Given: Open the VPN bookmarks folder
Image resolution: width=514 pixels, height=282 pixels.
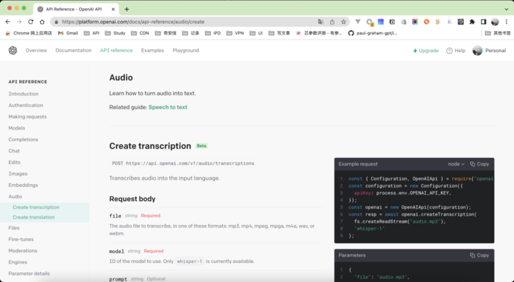Looking at the screenshot, I should 235,33.
